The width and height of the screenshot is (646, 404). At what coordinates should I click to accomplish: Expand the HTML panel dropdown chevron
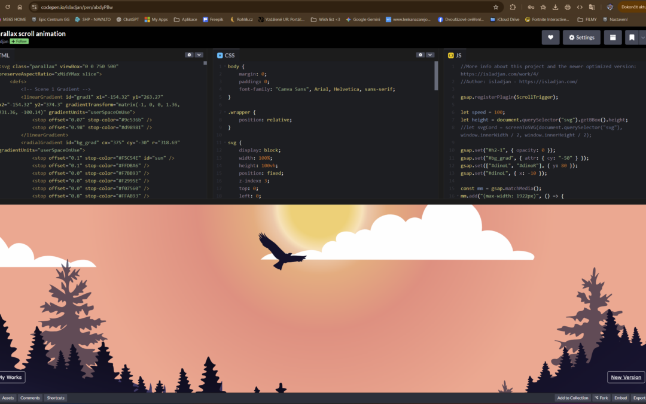[199, 55]
